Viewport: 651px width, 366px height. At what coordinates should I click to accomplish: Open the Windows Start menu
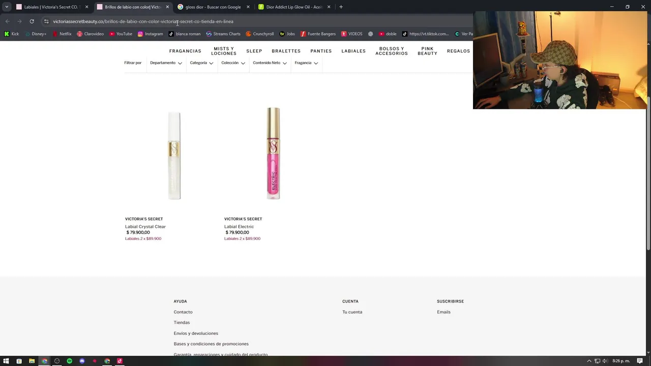(x=7, y=361)
